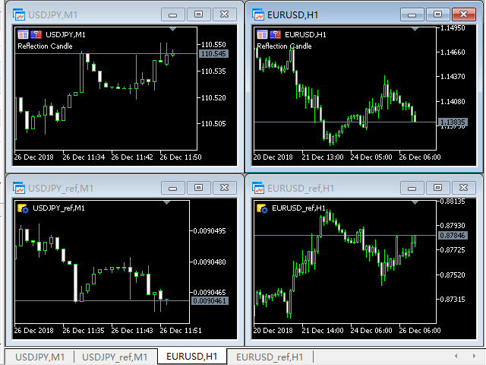Click Reflection Candle label in EURUSD,H1 chart

coord(284,46)
